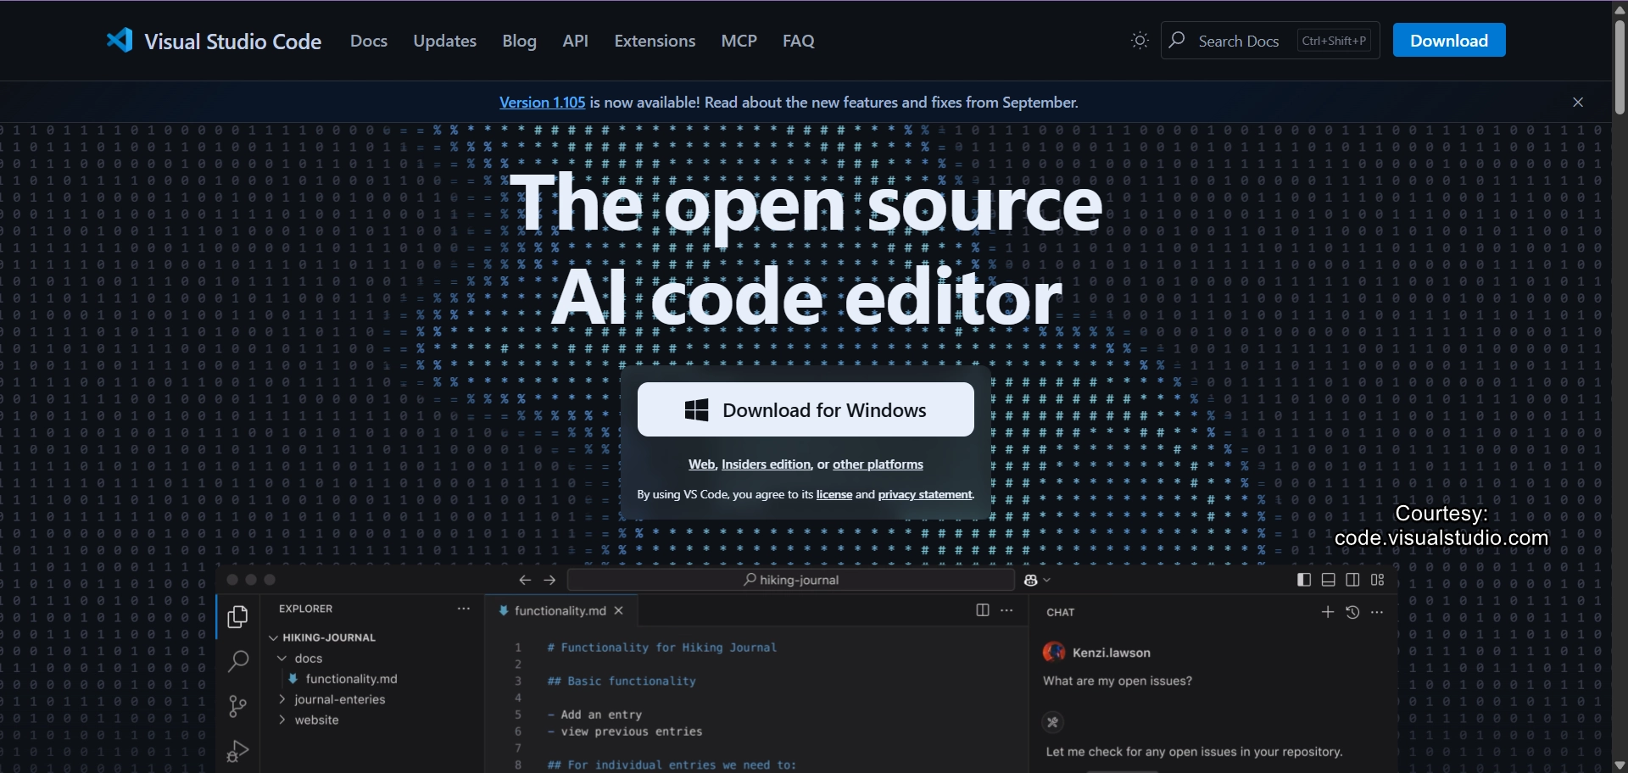
Task: Open Source Control icon in activity bar
Action: pyautogui.click(x=237, y=706)
